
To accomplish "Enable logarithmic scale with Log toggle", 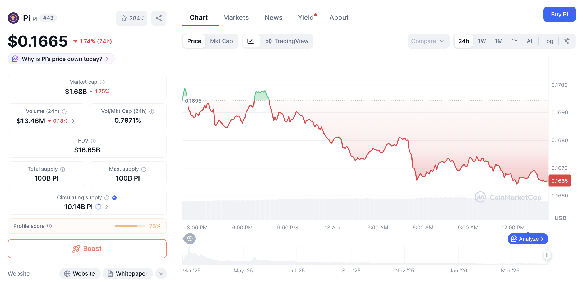I will 548,41.
